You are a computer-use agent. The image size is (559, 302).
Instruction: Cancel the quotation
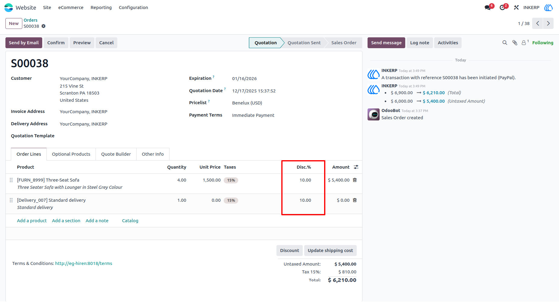point(106,43)
